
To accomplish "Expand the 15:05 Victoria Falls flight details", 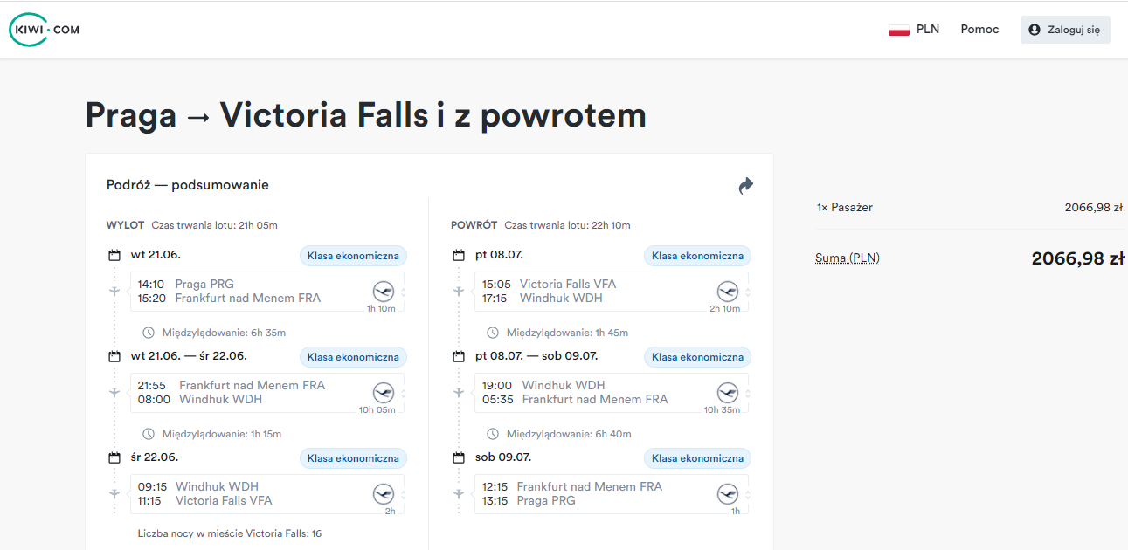I will (x=612, y=292).
